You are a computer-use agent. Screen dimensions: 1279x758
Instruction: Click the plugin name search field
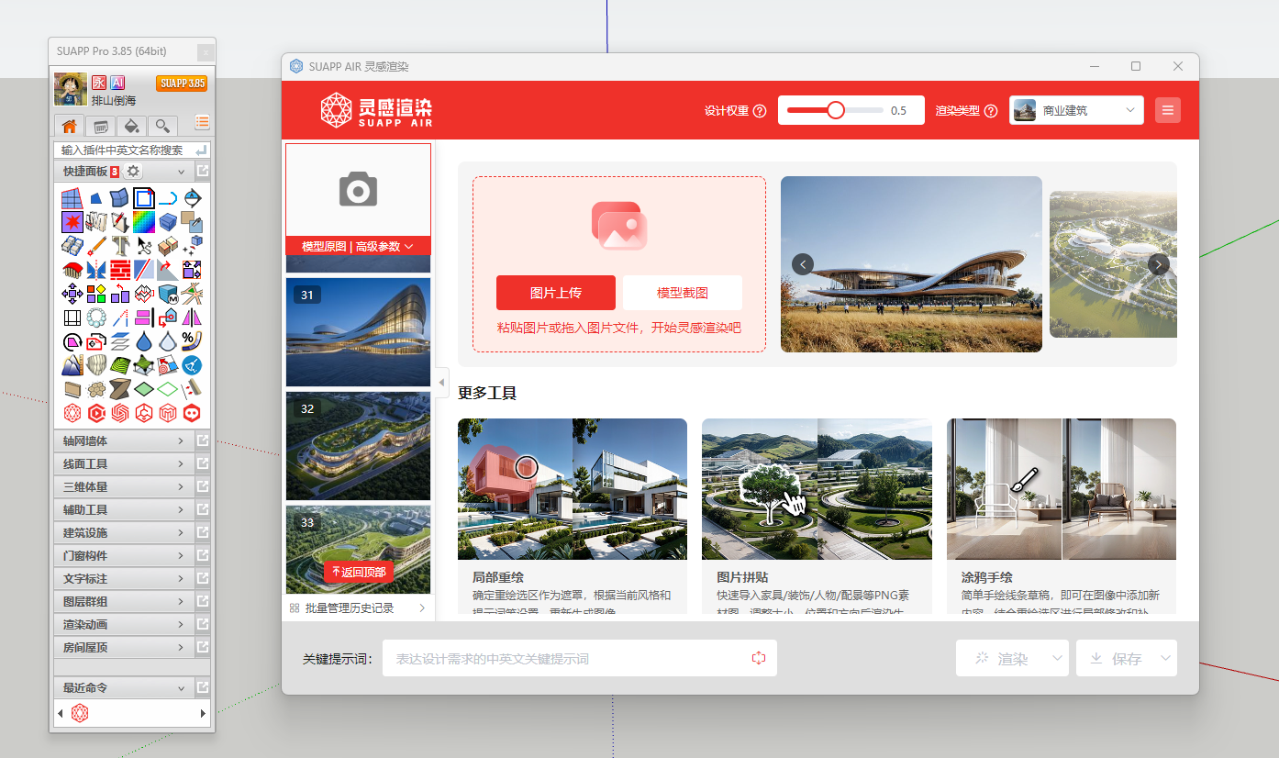[x=132, y=150]
